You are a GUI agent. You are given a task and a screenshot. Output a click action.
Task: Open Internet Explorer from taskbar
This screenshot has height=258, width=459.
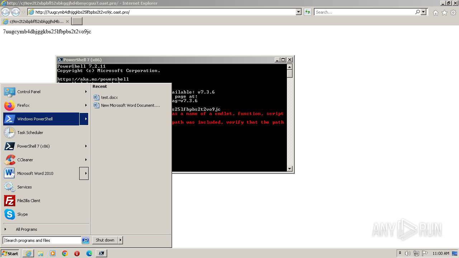[28, 253]
